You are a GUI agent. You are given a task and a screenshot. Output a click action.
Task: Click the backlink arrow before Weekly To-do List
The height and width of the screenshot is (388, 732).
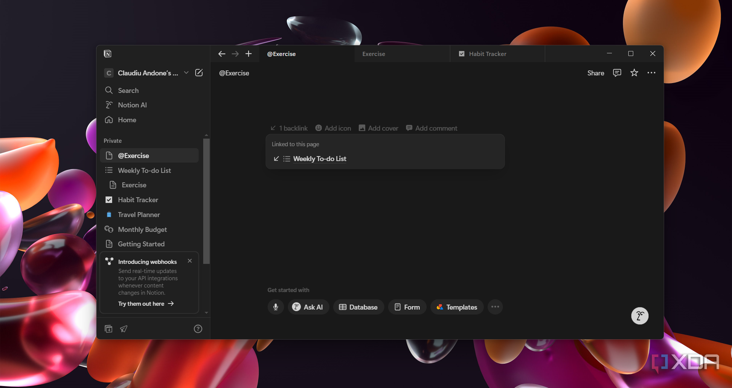[x=276, y=159]
